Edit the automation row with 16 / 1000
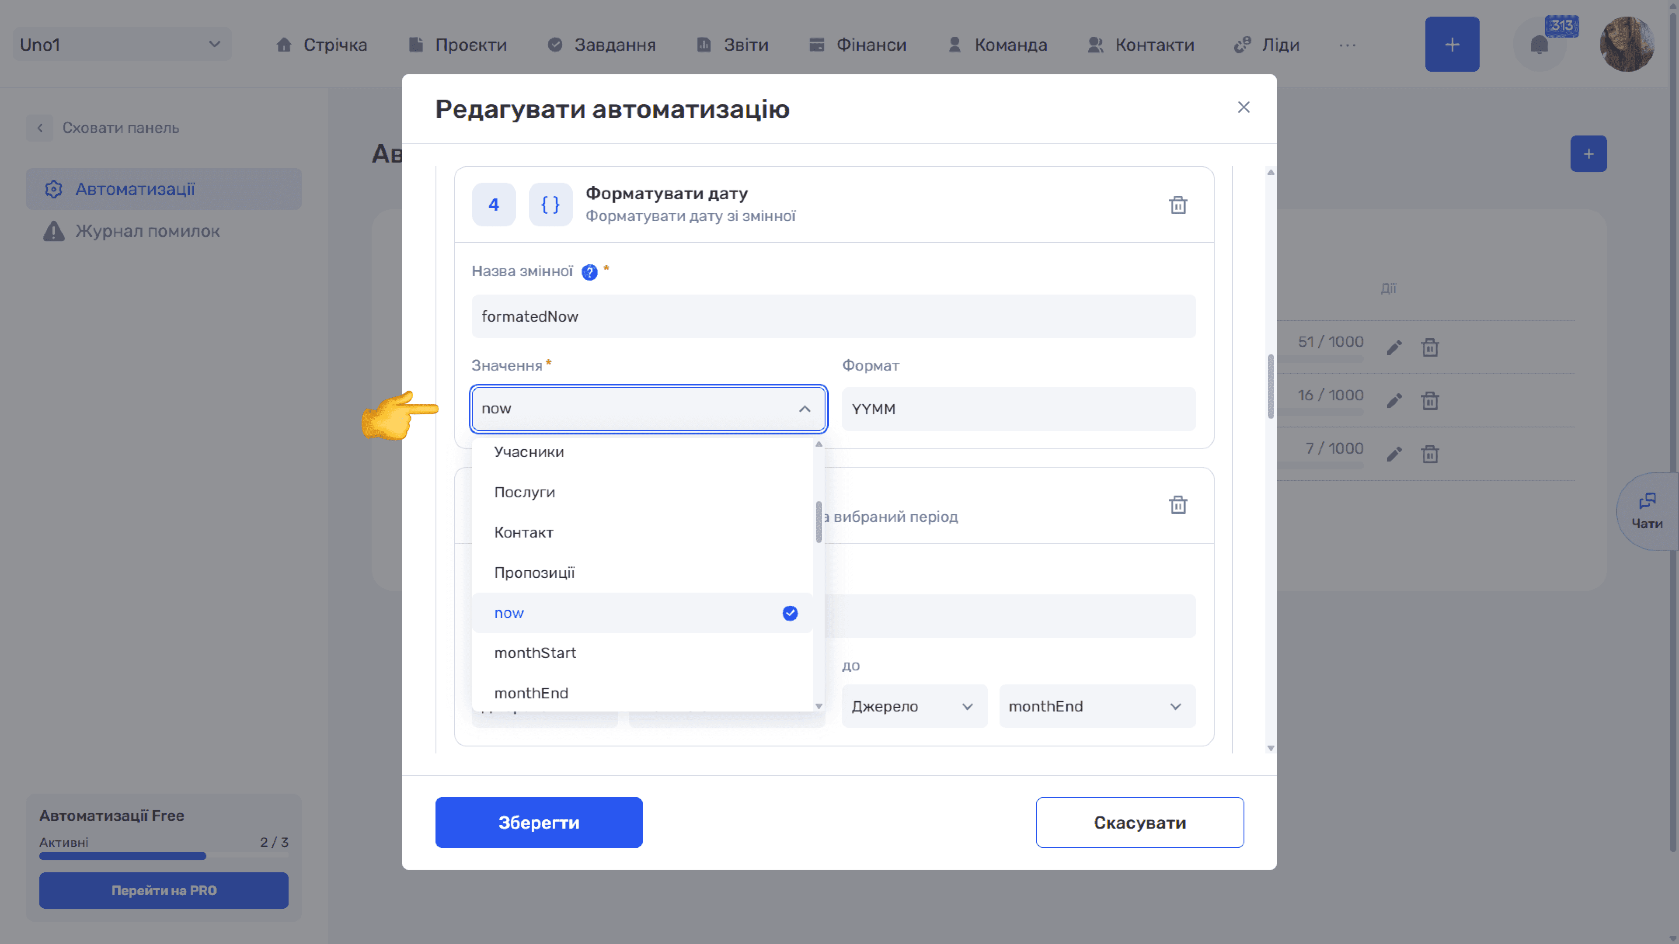 coord(1393,401)
